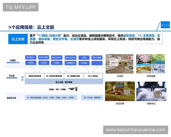This screenshot has height=137, width=171.
Task: Click the blue 虚拟导游 text
Action: coord(129,36)
